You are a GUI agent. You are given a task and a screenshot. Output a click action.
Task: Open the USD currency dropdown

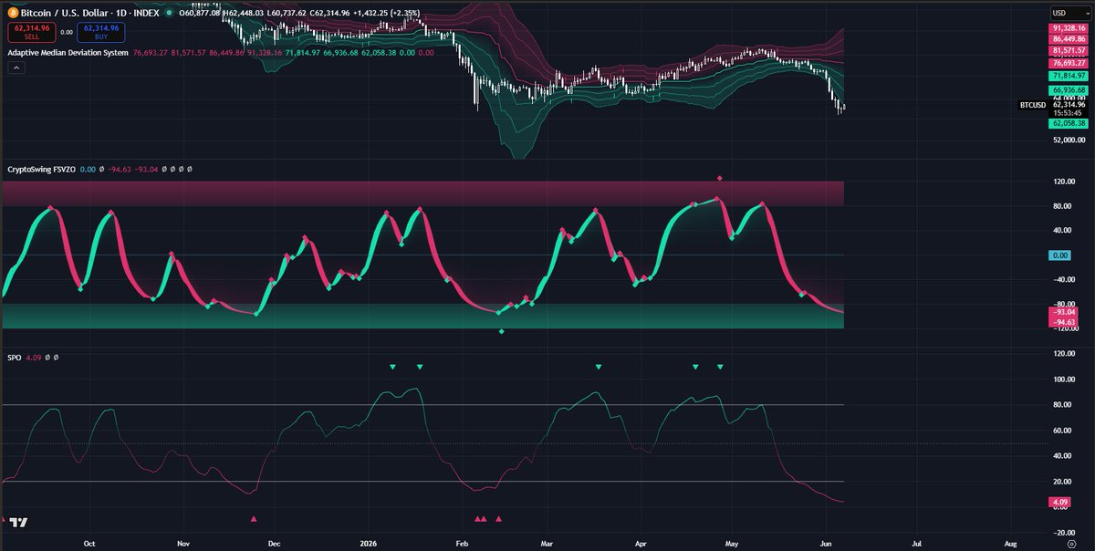coord(1069,13)
